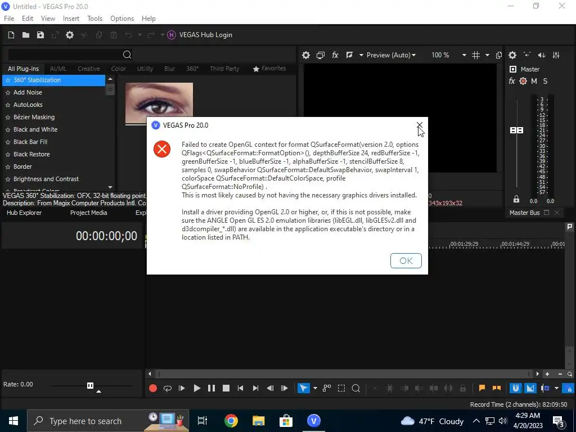
Task: Open mixing console sliders icon
Action: (x=556, y=55)
